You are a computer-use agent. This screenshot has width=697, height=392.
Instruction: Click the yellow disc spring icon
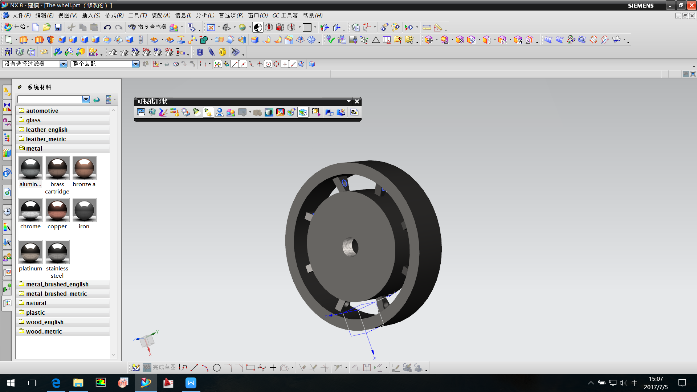[223, 52]
